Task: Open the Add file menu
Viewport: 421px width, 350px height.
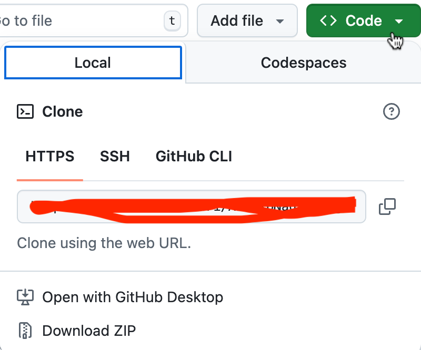Action: (247, 20)
